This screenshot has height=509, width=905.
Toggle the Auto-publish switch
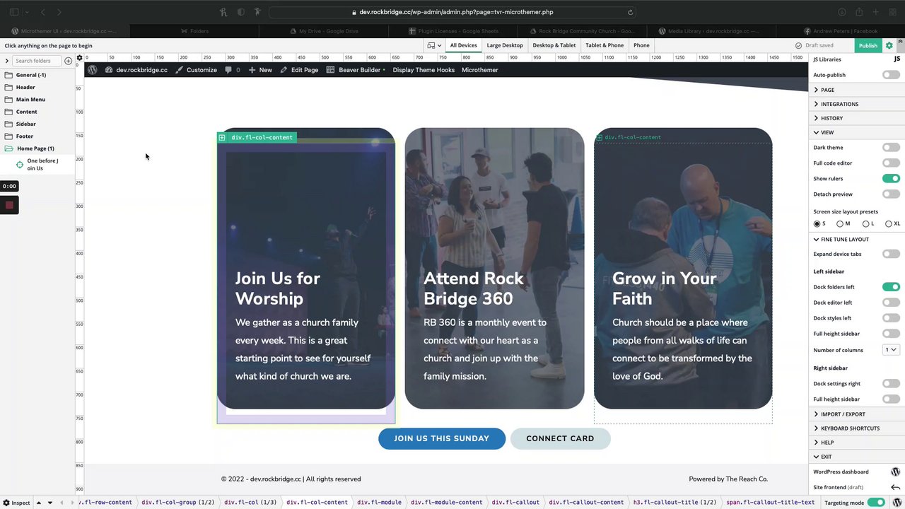[891, 75]
